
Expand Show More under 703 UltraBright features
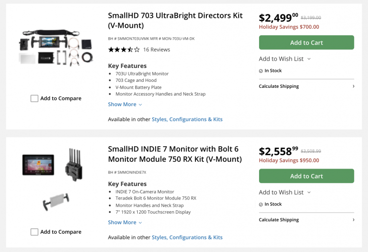[125, 104]
